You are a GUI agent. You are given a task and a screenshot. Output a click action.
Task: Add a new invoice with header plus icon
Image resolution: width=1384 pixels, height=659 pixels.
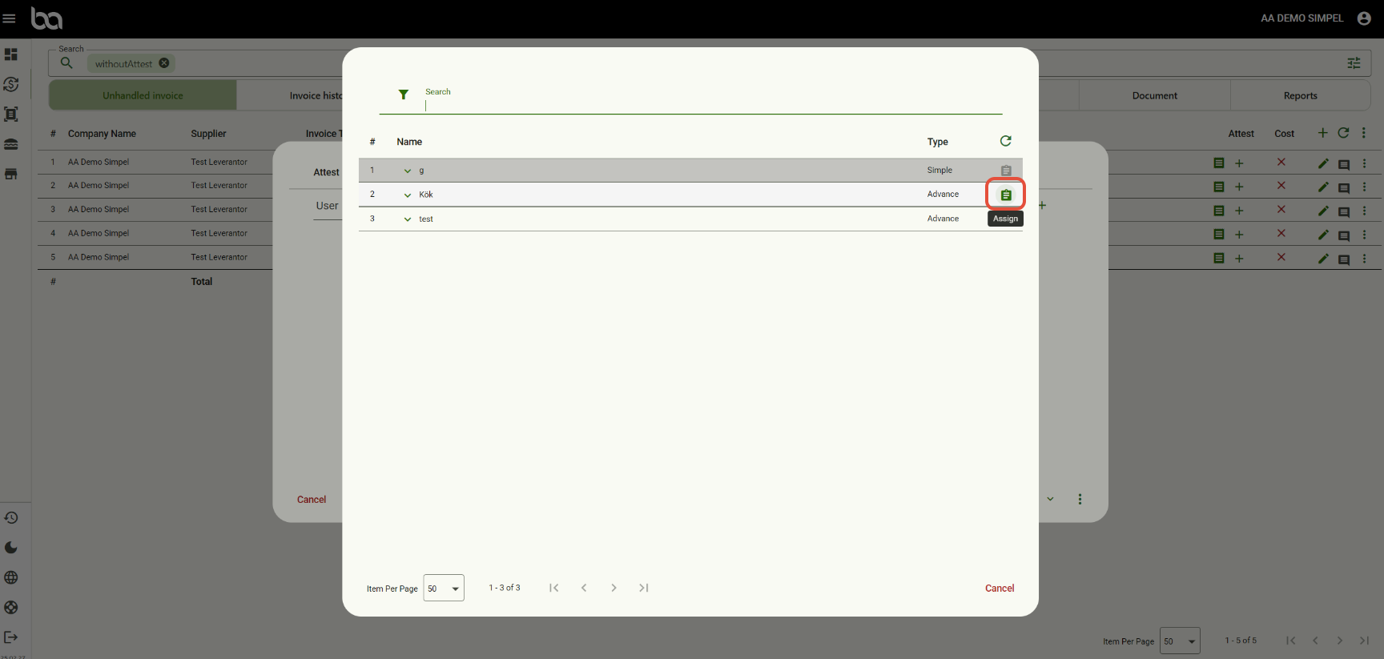pos(1322,133)
